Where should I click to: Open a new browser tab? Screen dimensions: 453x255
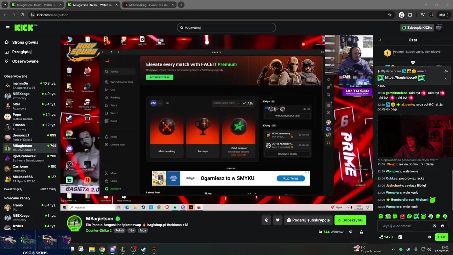pos(181,5)
